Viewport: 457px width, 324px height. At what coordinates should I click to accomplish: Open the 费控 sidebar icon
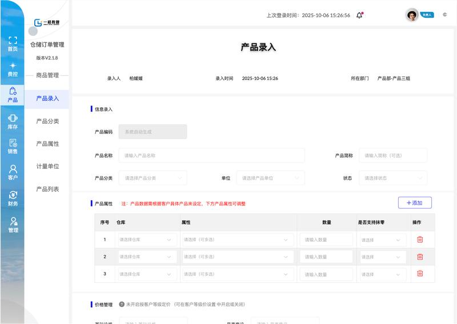[13, 69]
